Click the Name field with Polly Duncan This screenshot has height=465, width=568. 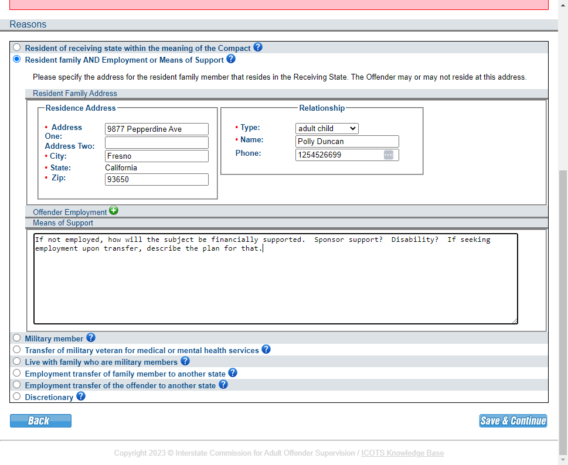click(347, 142)
